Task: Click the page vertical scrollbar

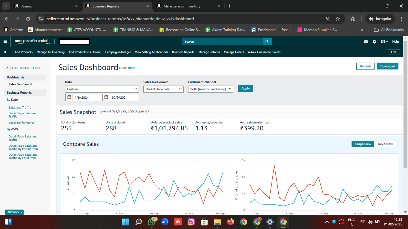Action: [x=405, y=104]
